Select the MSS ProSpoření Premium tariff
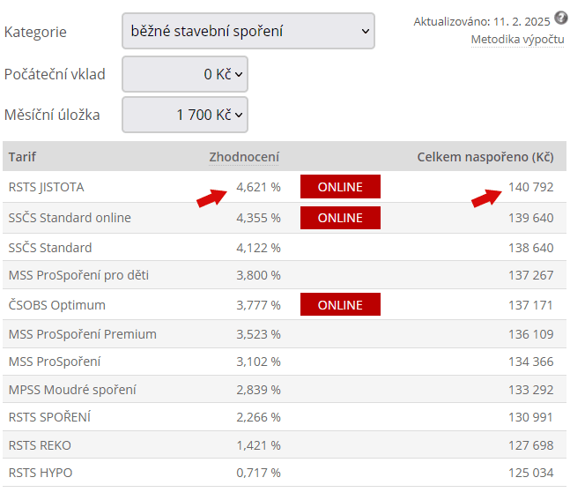Image resolution: width=570 pixels, height=500 pixels. coord(83,334)
